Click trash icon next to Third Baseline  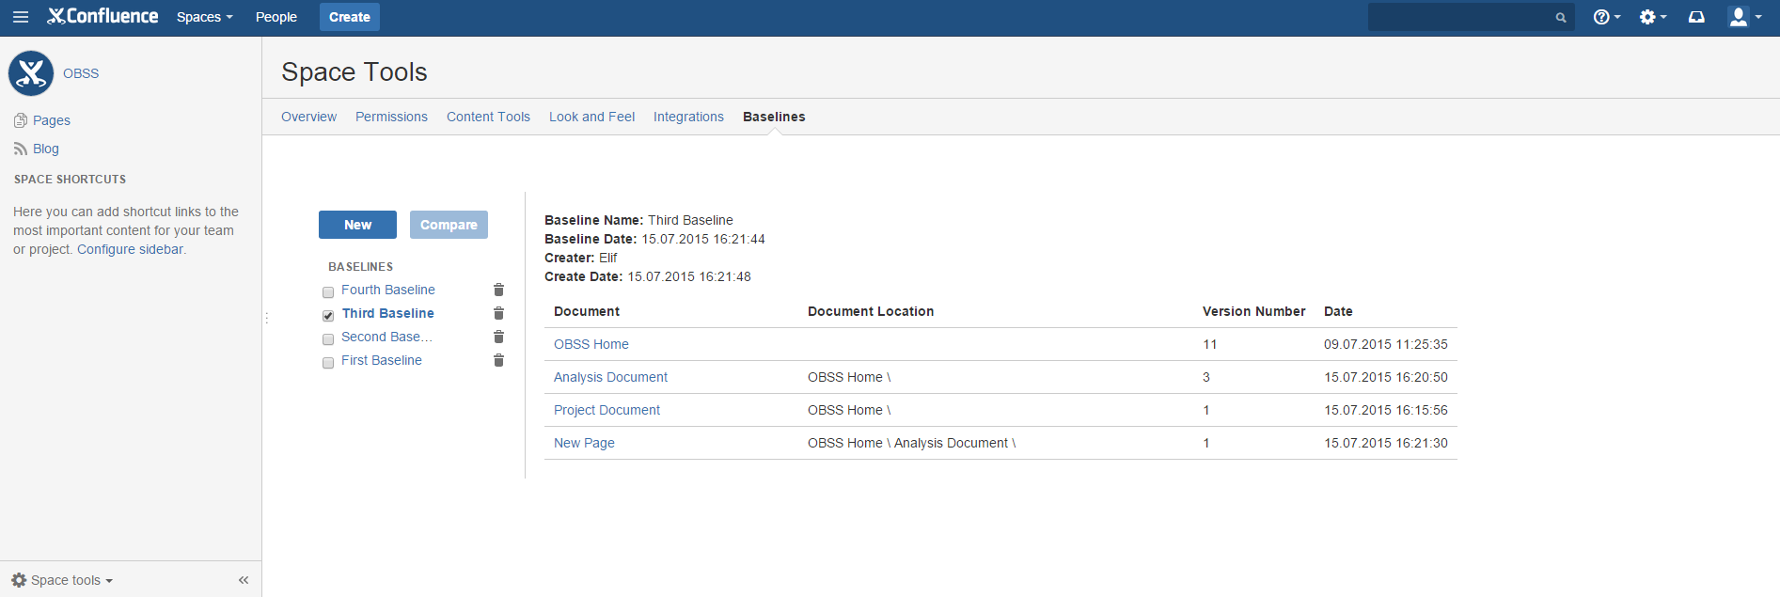pos(498,314)
